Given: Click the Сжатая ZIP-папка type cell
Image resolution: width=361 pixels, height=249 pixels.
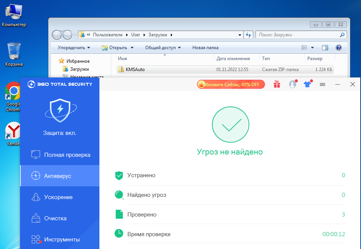Looking at the screenshot, I should pos(280,70).
